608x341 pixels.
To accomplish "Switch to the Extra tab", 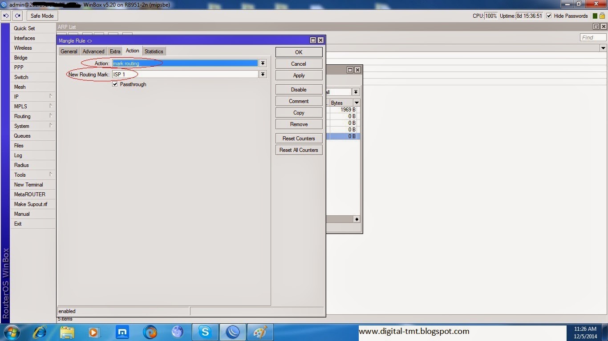I will (115, 52).
